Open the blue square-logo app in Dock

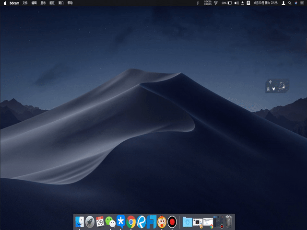152,222
